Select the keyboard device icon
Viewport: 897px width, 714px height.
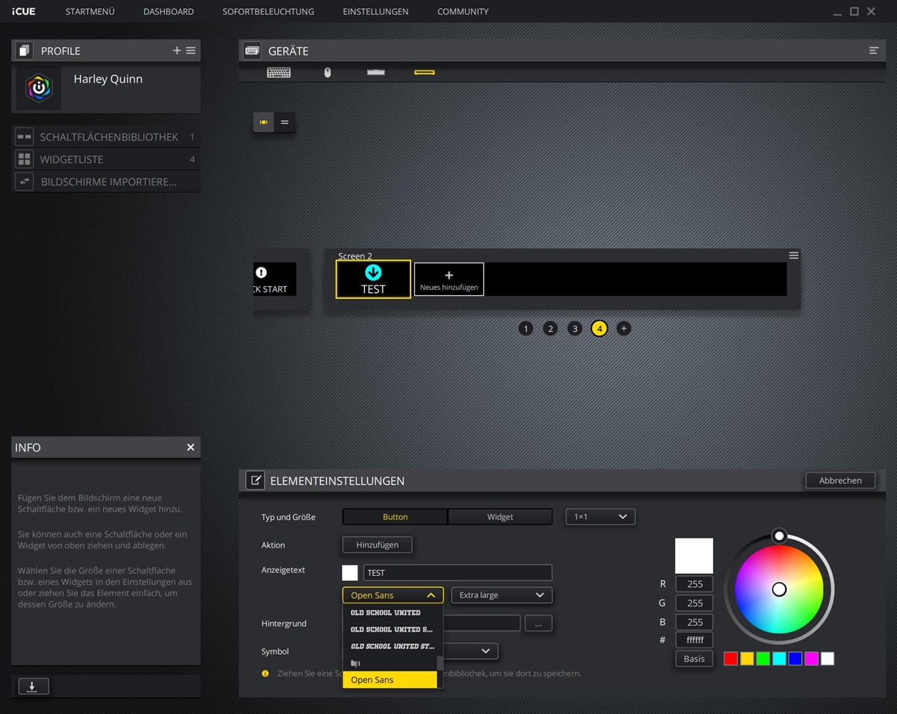click(279, 72)
